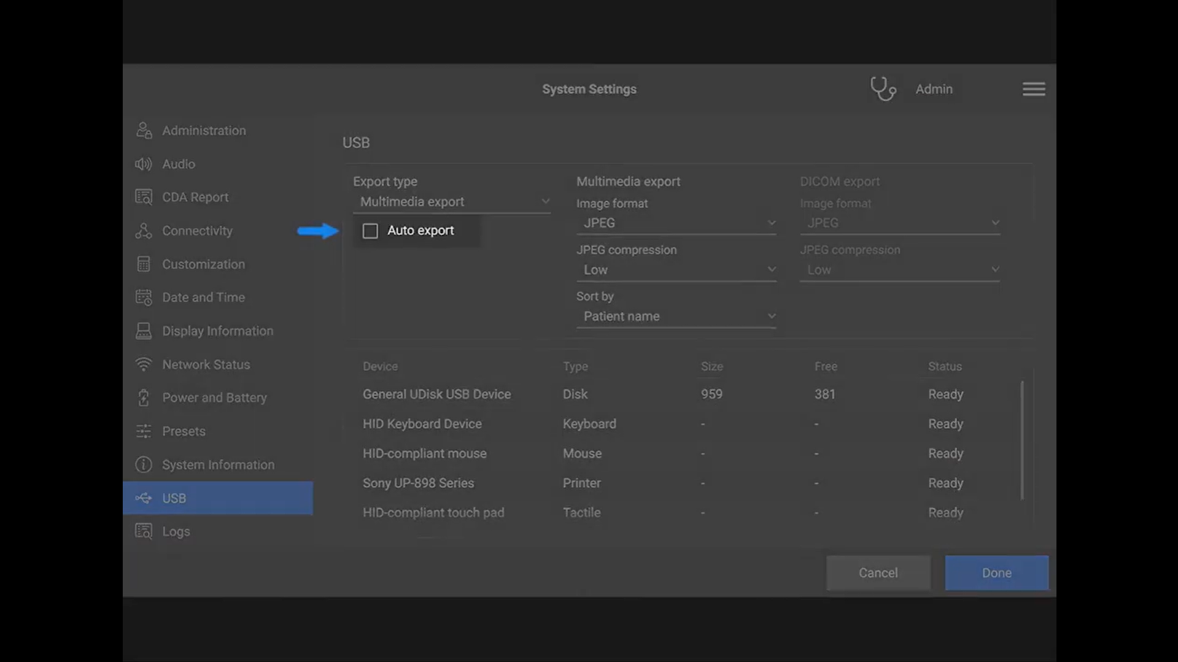The height and width of the screenshot is (662, 1178).
Task: Cancel the USB settings changes
Action: tap(878, 572)
